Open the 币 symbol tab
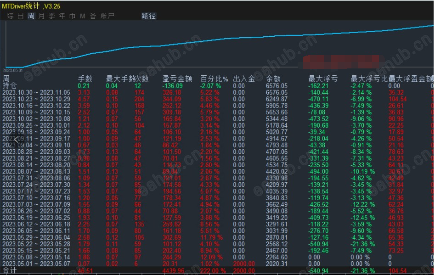The image size is (435, 275). pos(72,16)
